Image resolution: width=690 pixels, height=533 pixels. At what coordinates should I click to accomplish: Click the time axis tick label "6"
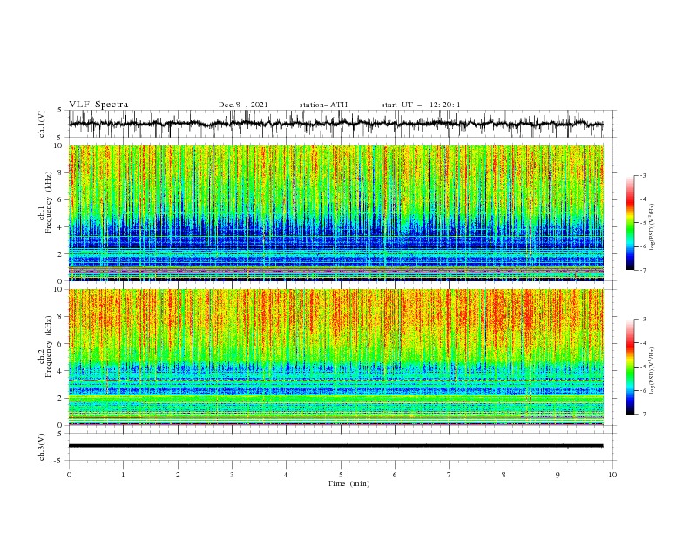[x=395, y=475]
